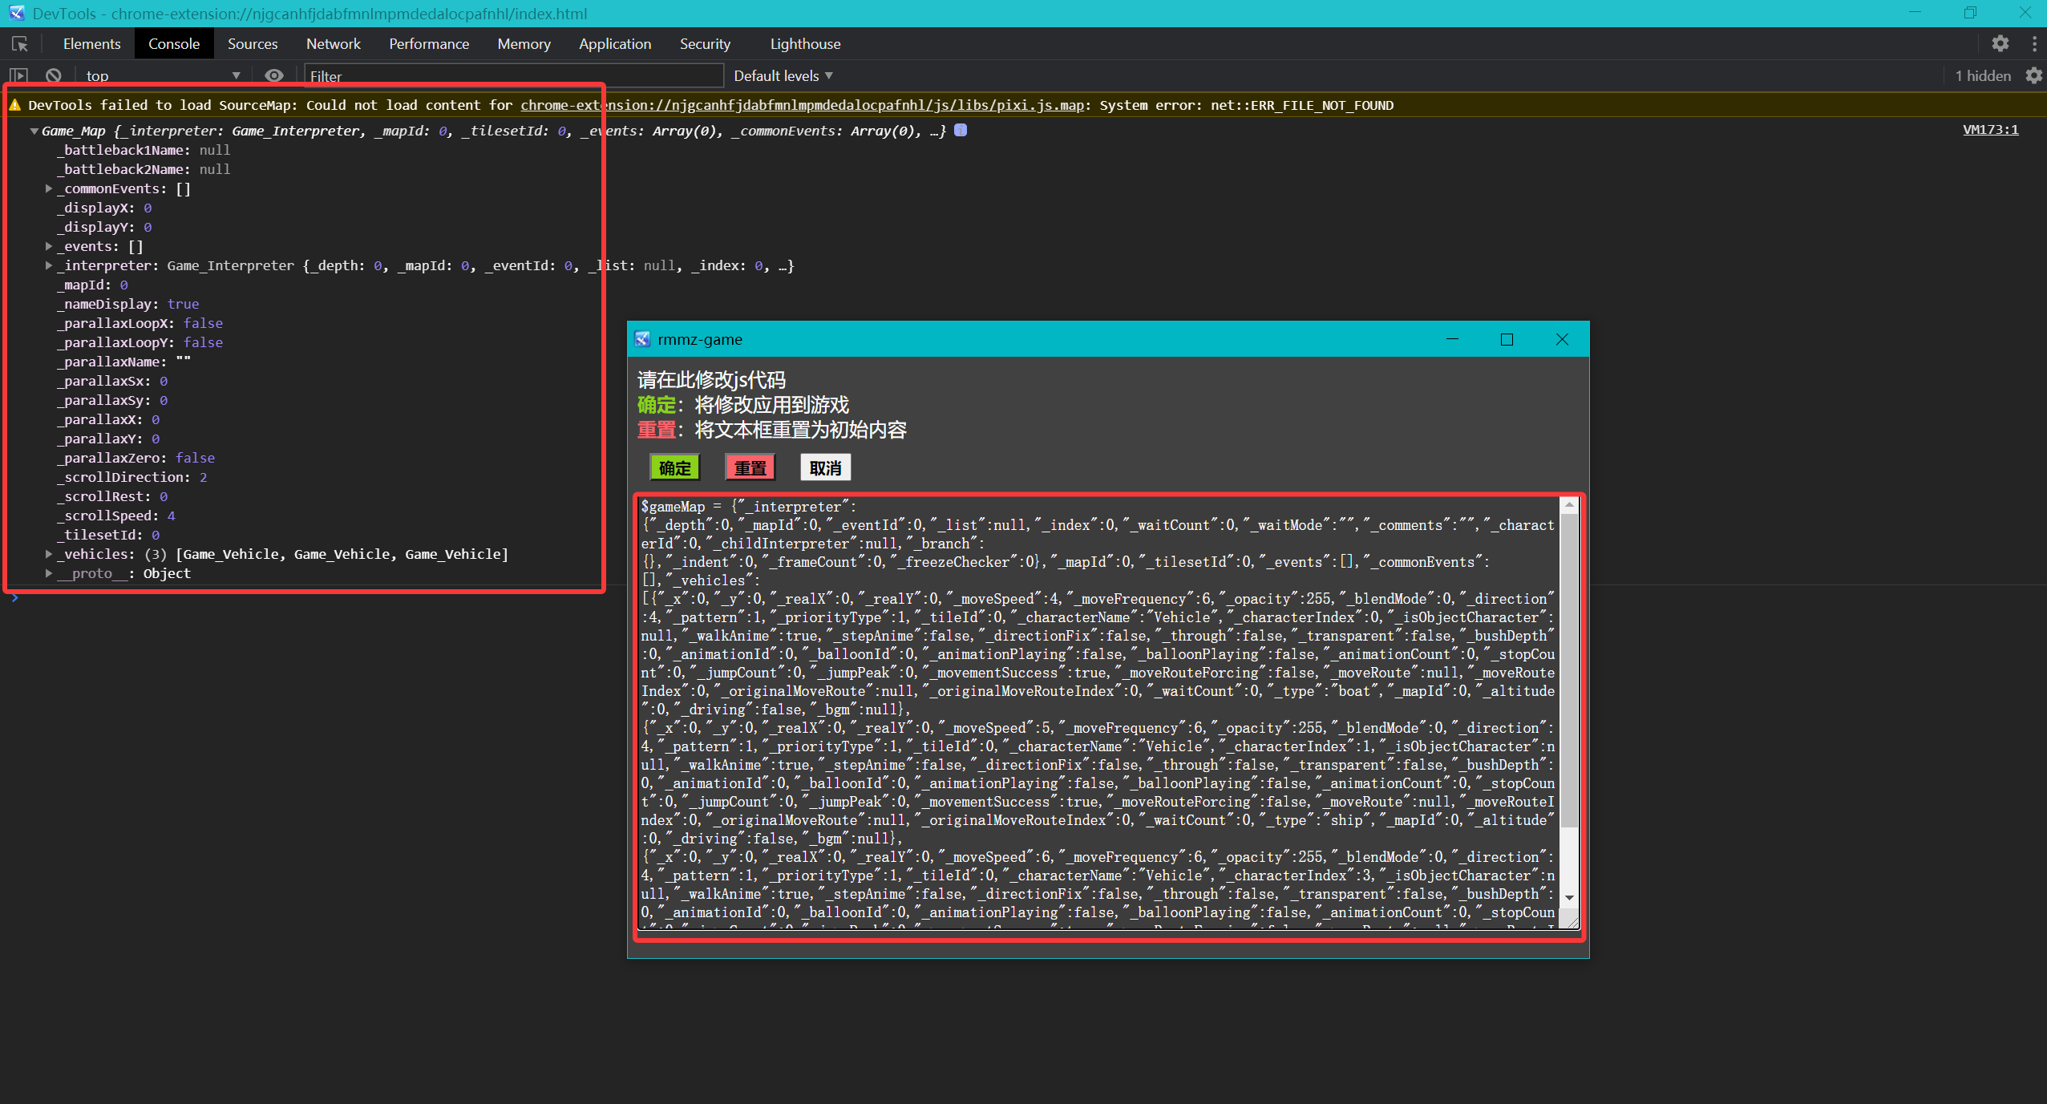
Task: Click the info badge after Game_Map summary
Action: pyautogui.click(x=961, y=130)
